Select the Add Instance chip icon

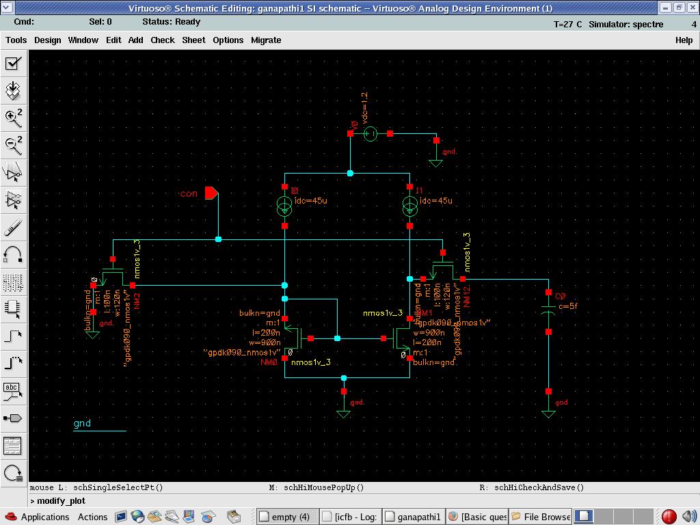pos(13,308)
